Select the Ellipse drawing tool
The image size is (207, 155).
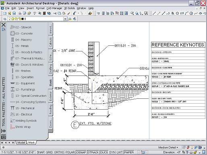201,13
